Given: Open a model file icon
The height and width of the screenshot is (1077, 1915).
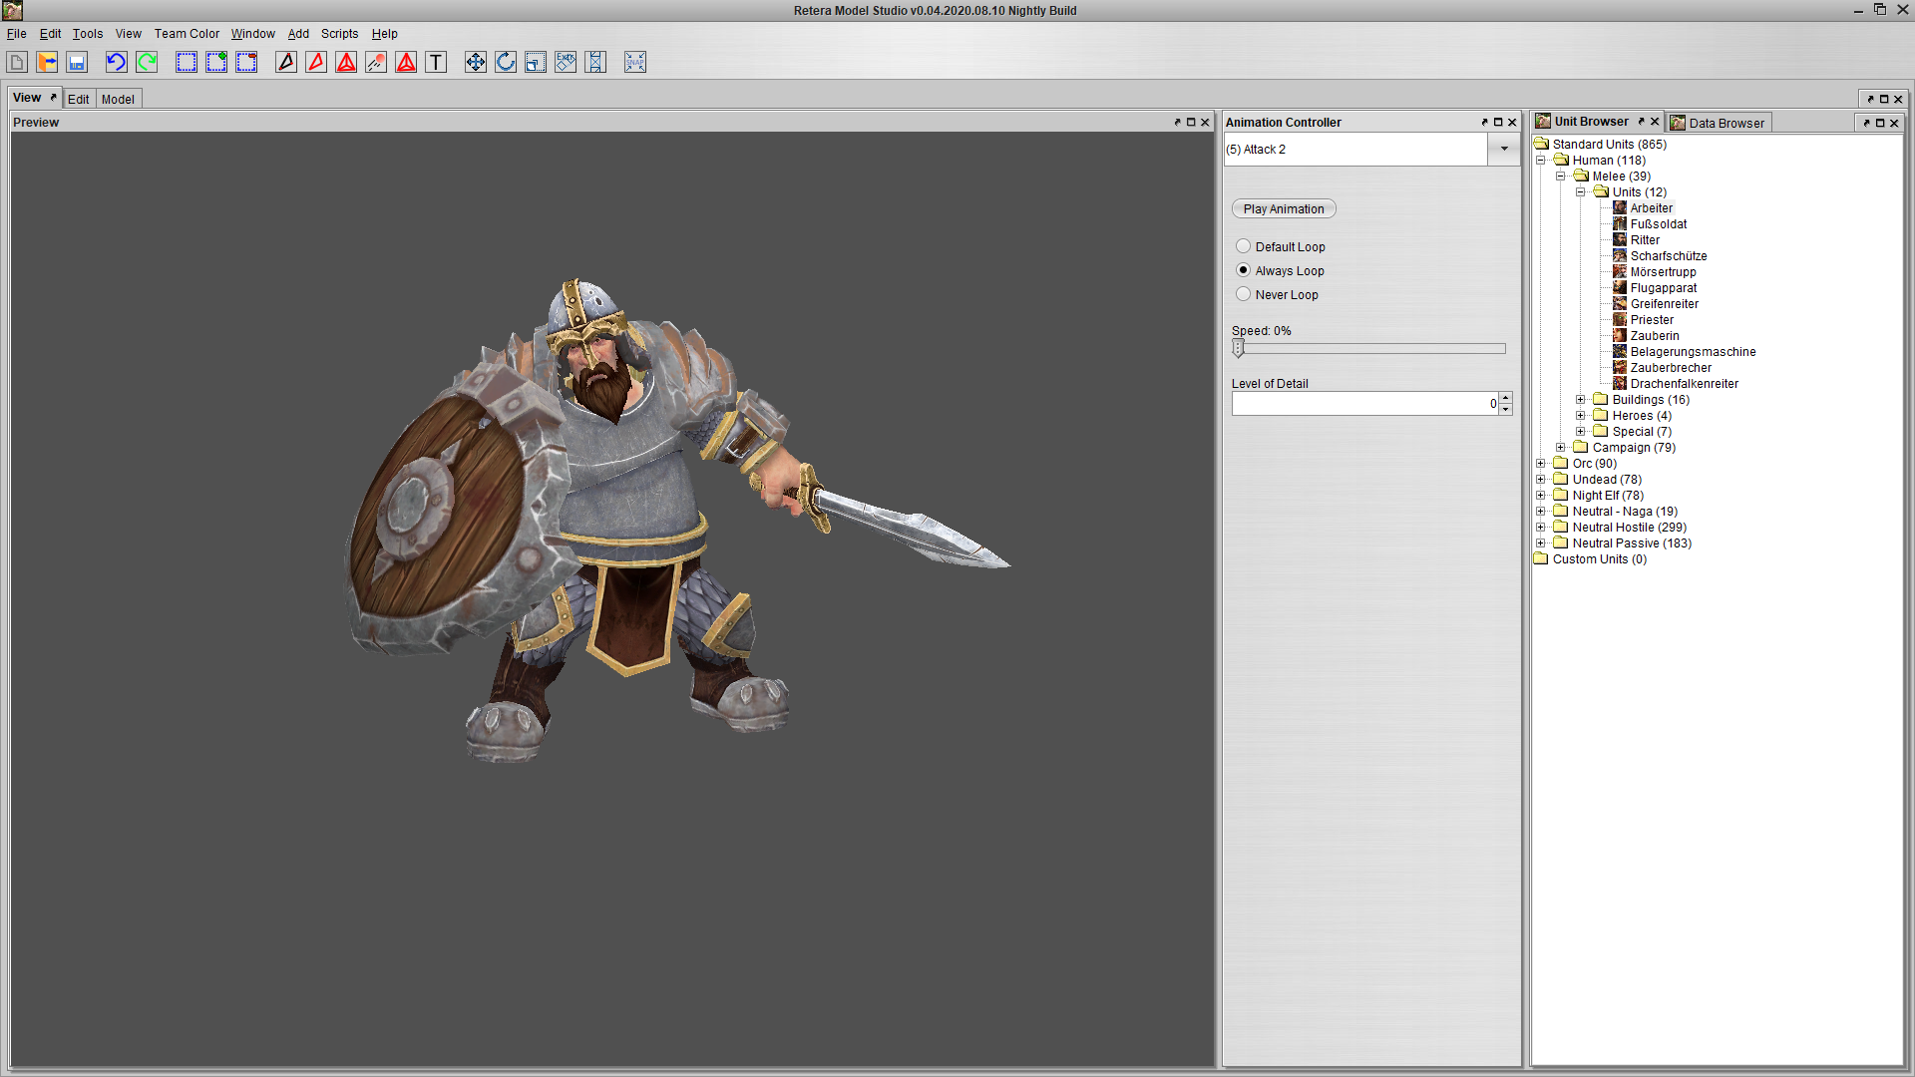Looking at the screenshot, I should [x=47, y=62].
